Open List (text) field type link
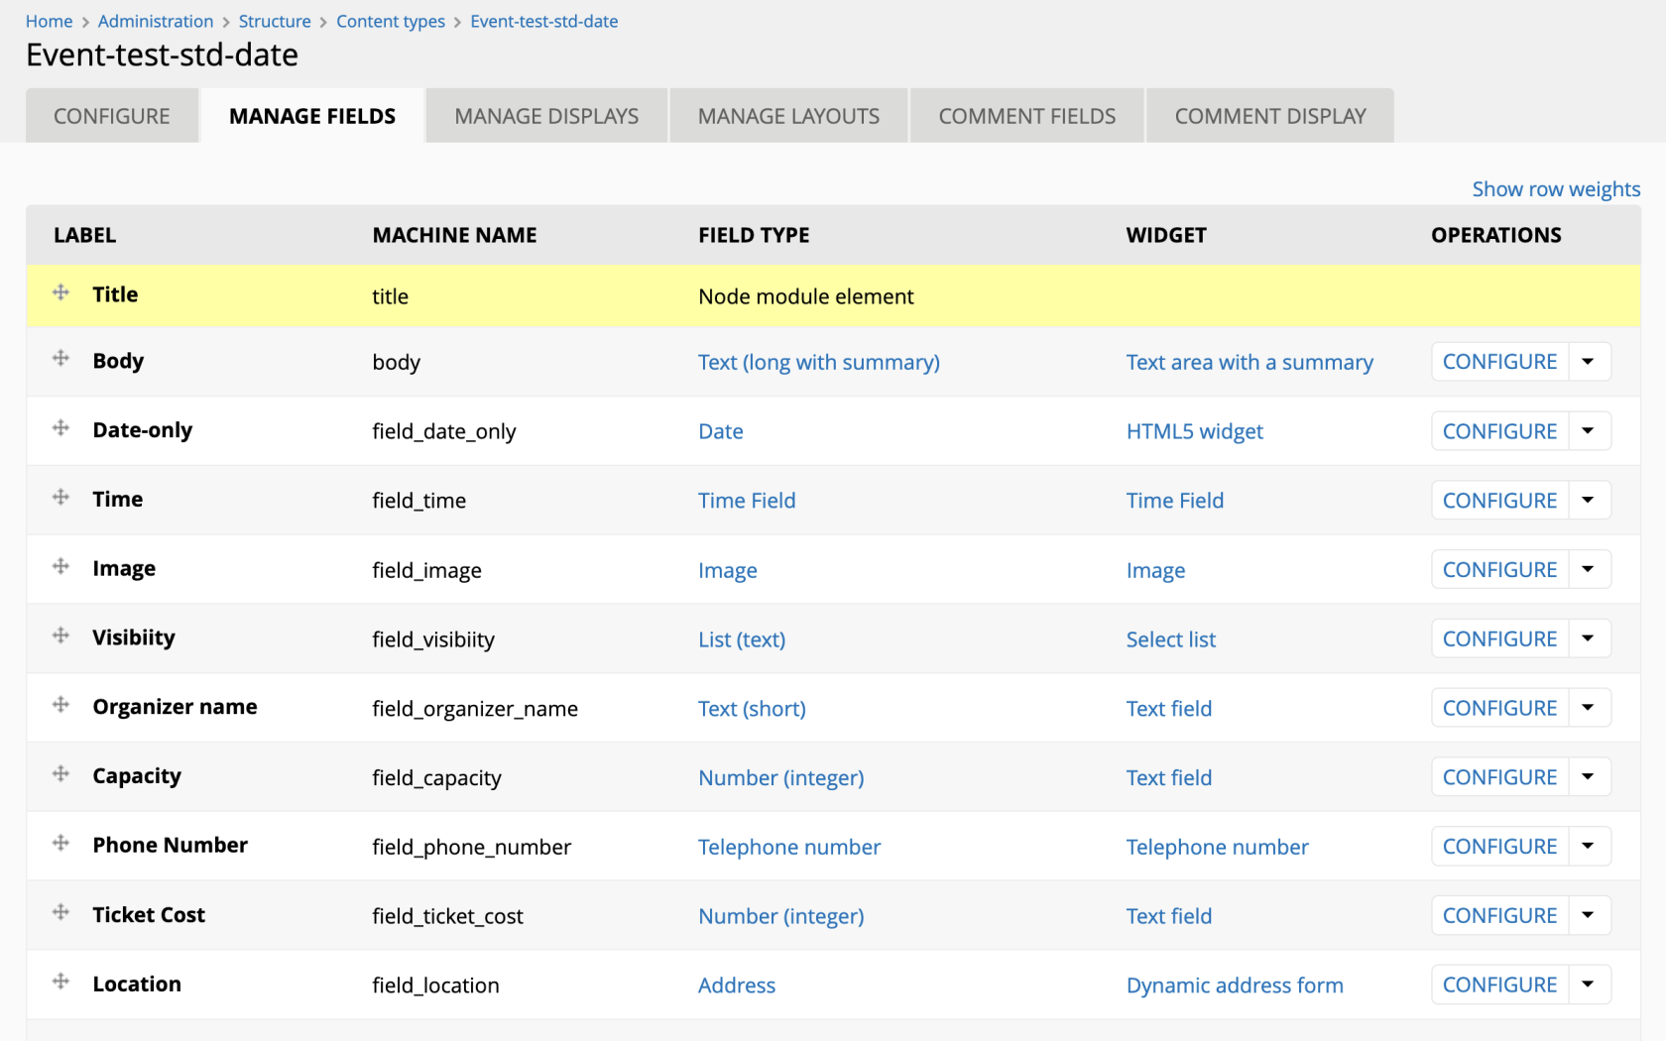This screenshot has height=1041, width=1666. pos(742,639)
